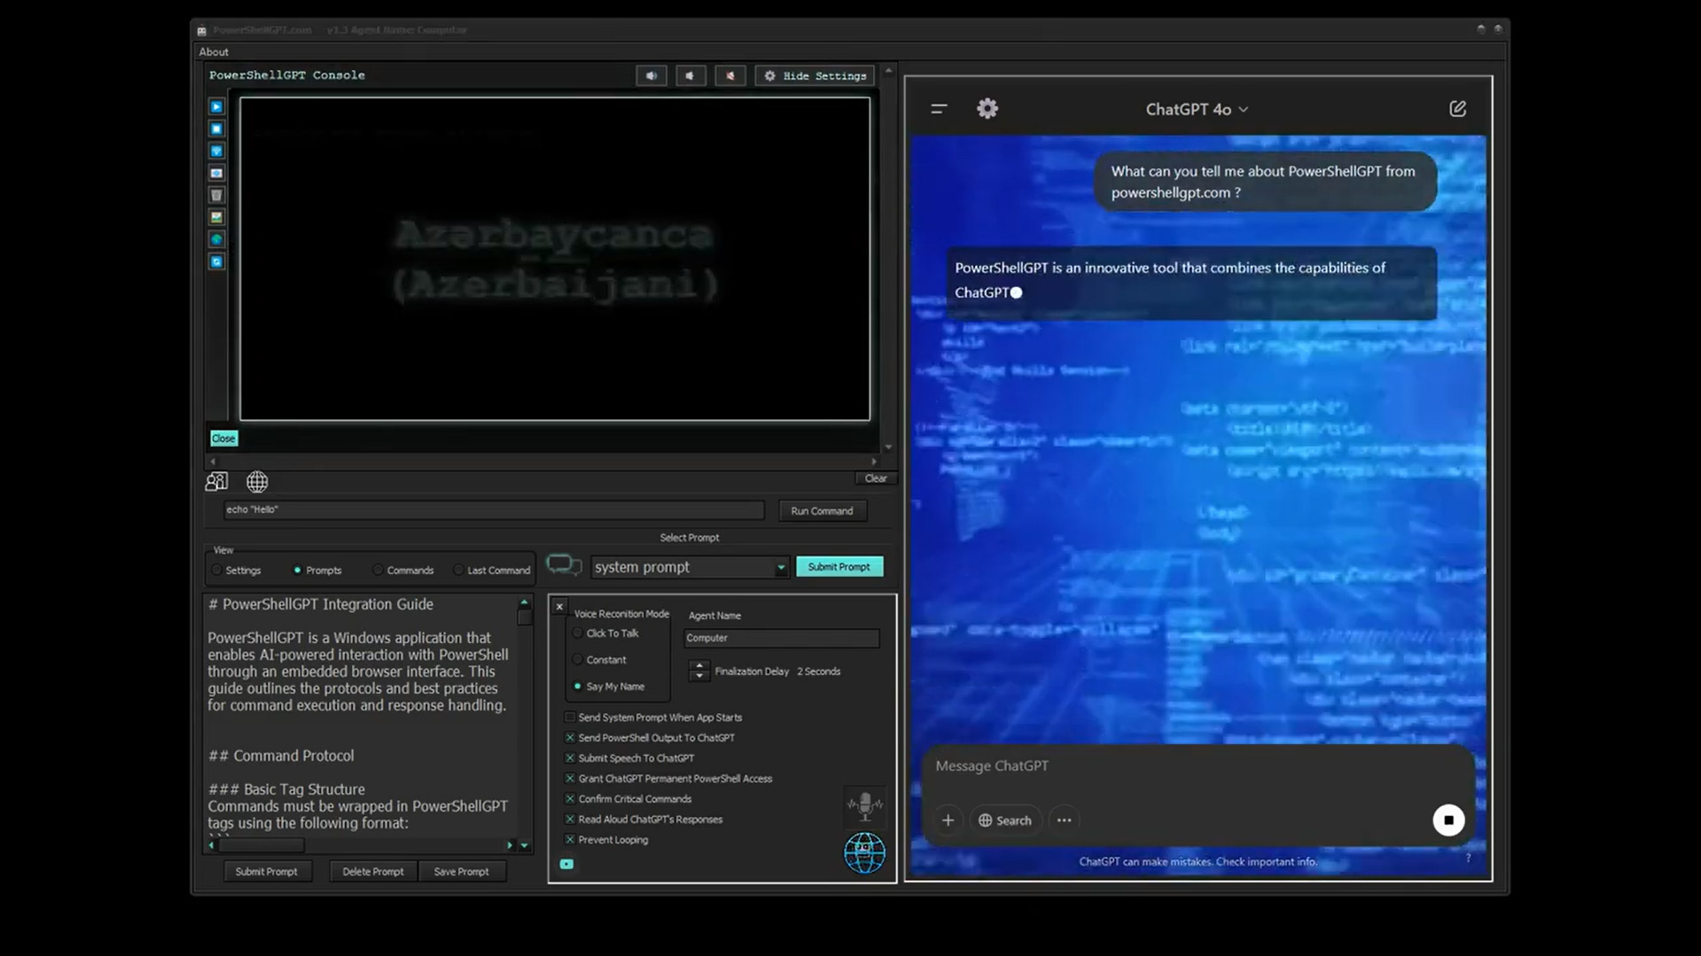
Task: Select Click To Talk voice mode
Action: (578, 633)
